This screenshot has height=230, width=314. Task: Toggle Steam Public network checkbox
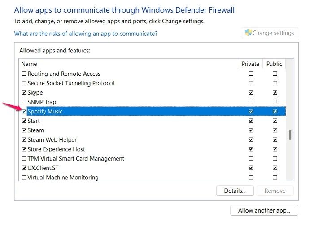[275, 130]
